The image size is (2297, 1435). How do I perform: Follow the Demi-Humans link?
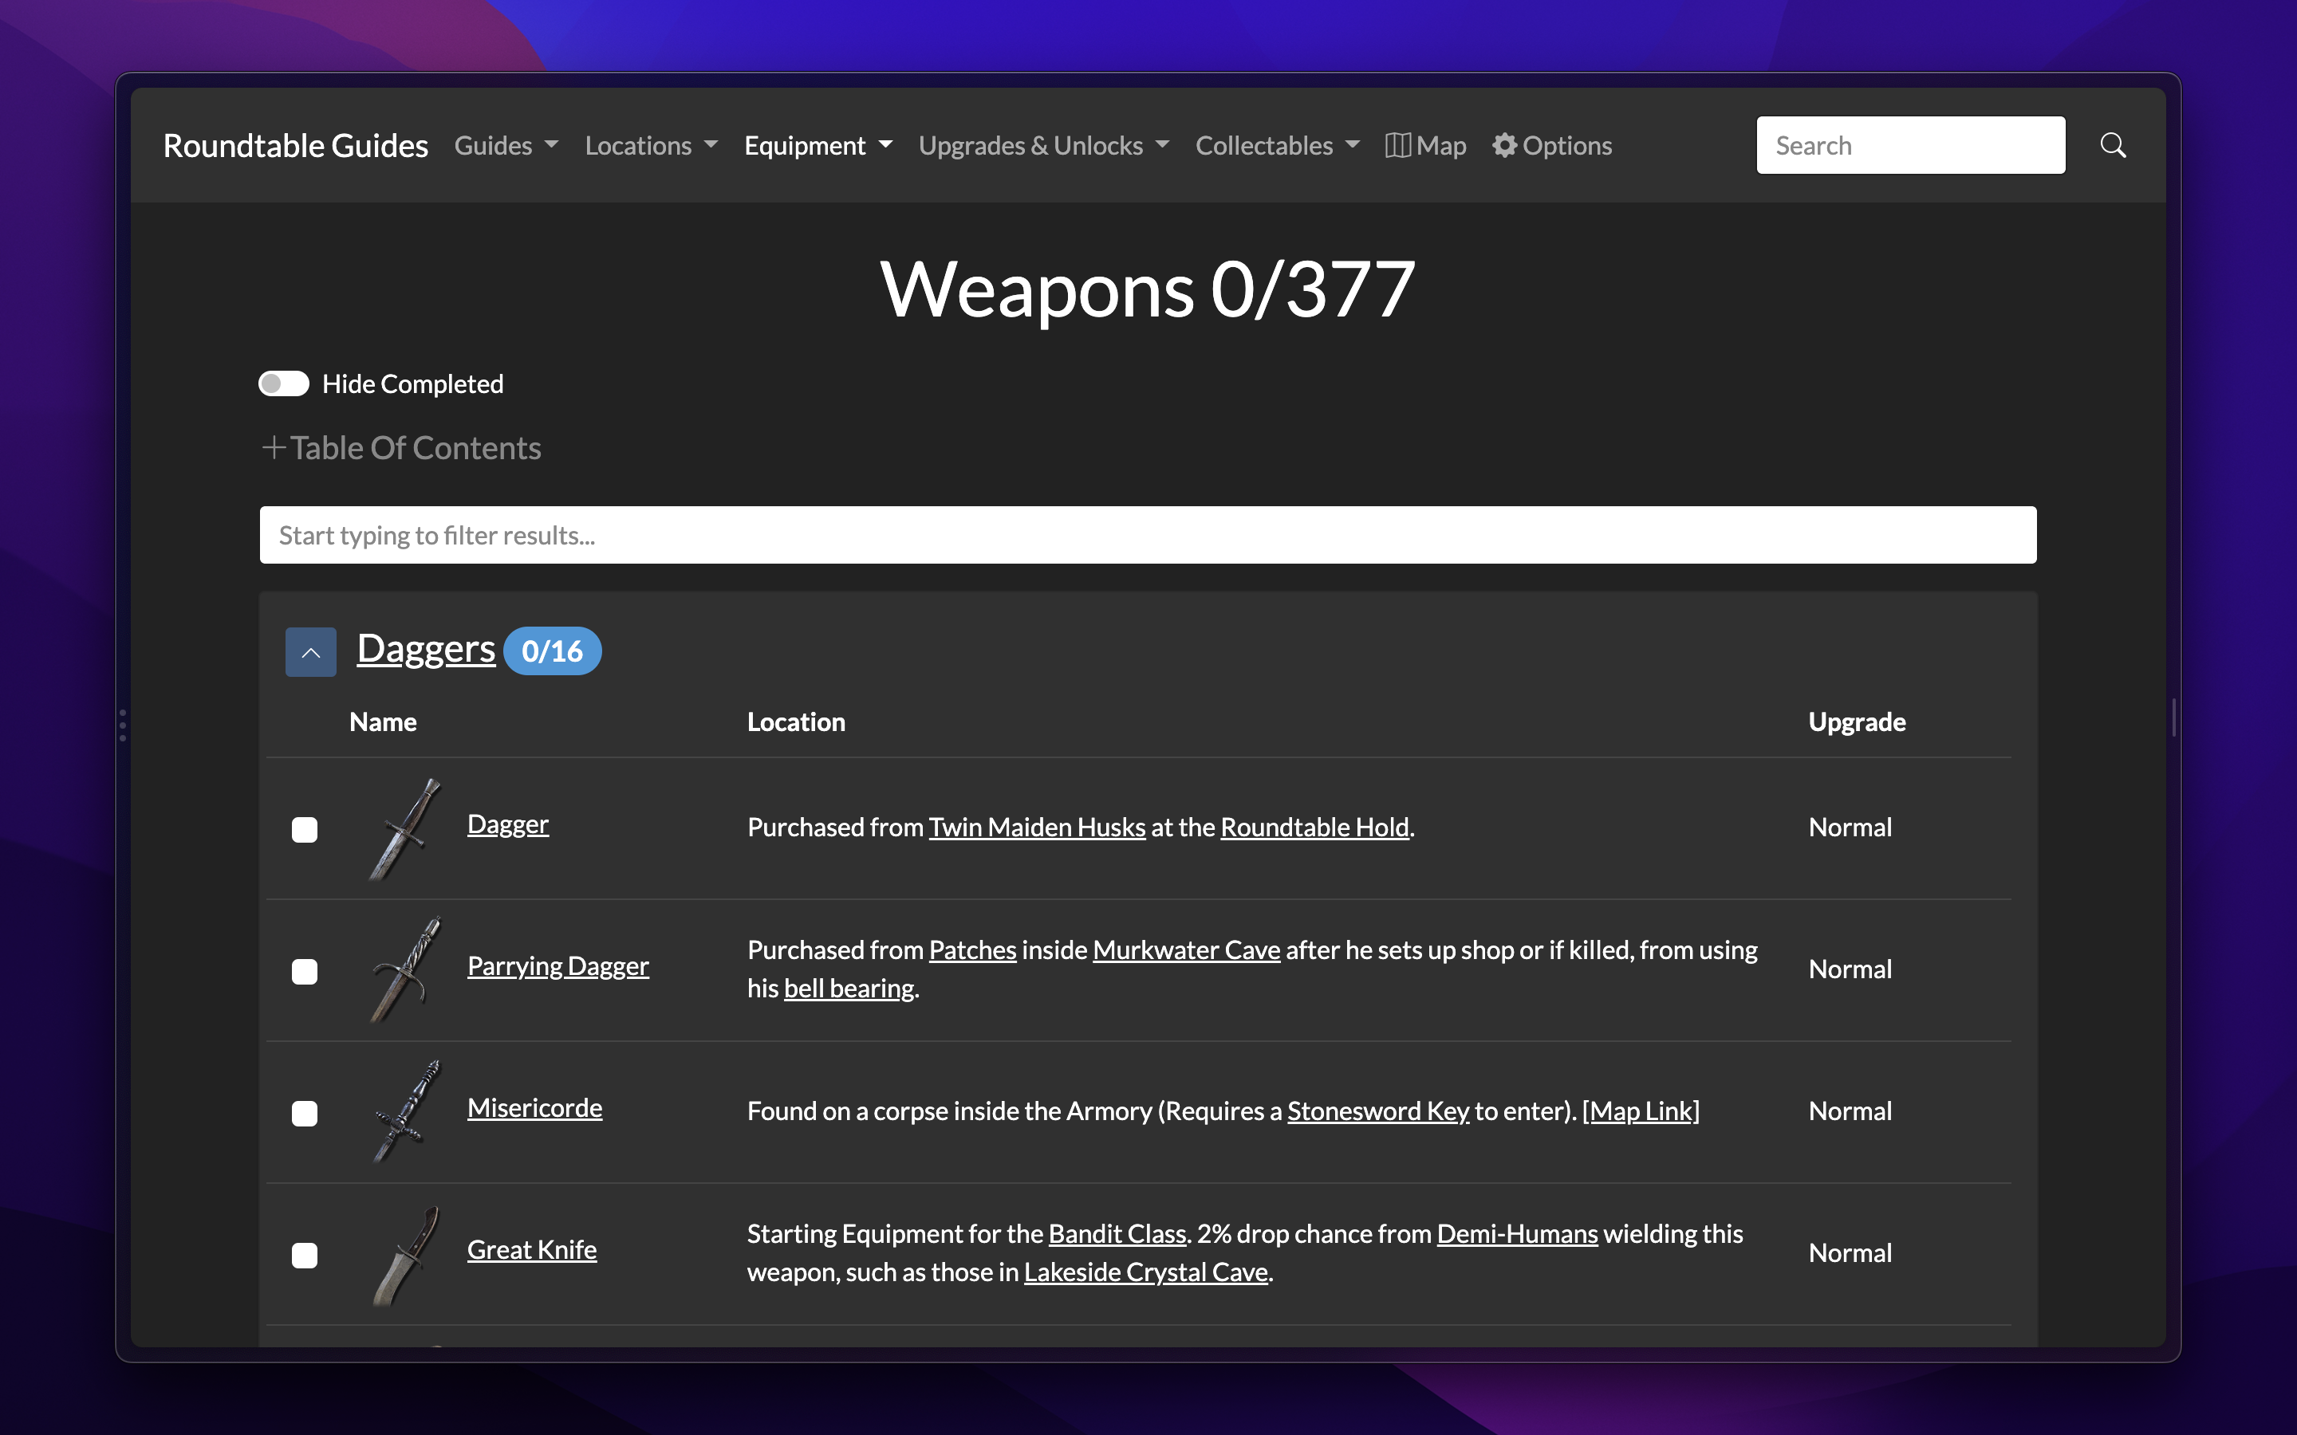pos(1517,1234)
